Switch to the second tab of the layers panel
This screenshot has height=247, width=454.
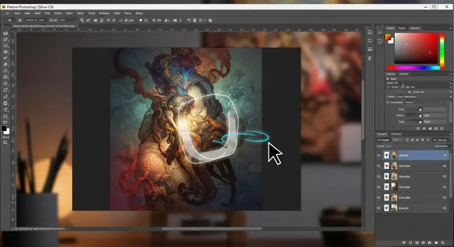tap(396, 134)
